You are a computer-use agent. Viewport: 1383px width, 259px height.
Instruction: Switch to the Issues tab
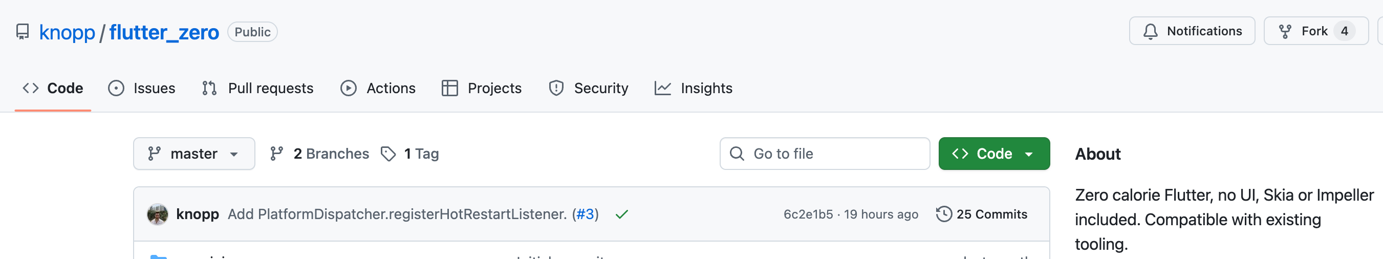coord(142,88)
